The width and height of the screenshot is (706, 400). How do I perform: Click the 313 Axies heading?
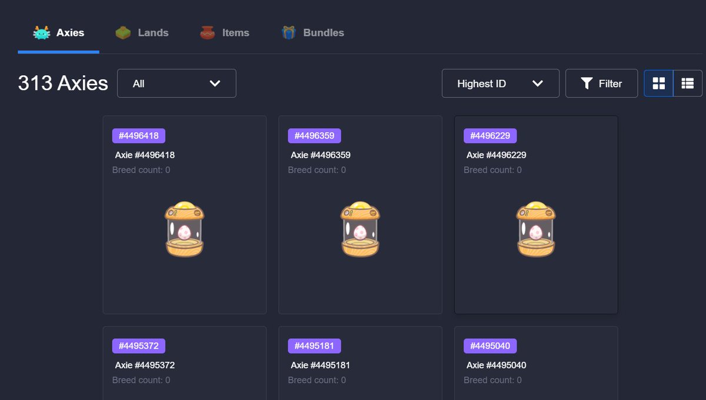63,83
